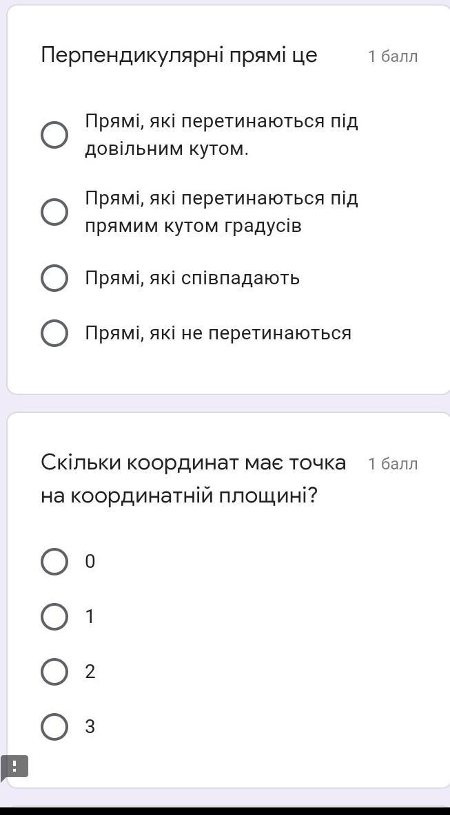Click the number label '3' answer text
Screen dimensions: 450x815
click(x=90, y=726)
